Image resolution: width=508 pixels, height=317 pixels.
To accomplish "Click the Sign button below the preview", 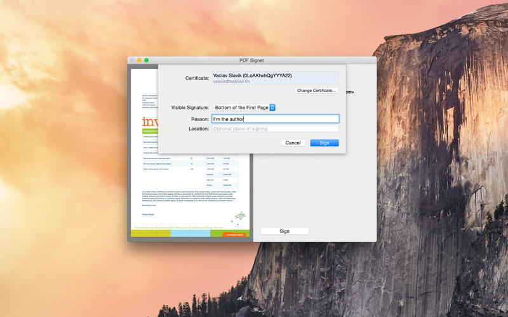I will (284, 231).
